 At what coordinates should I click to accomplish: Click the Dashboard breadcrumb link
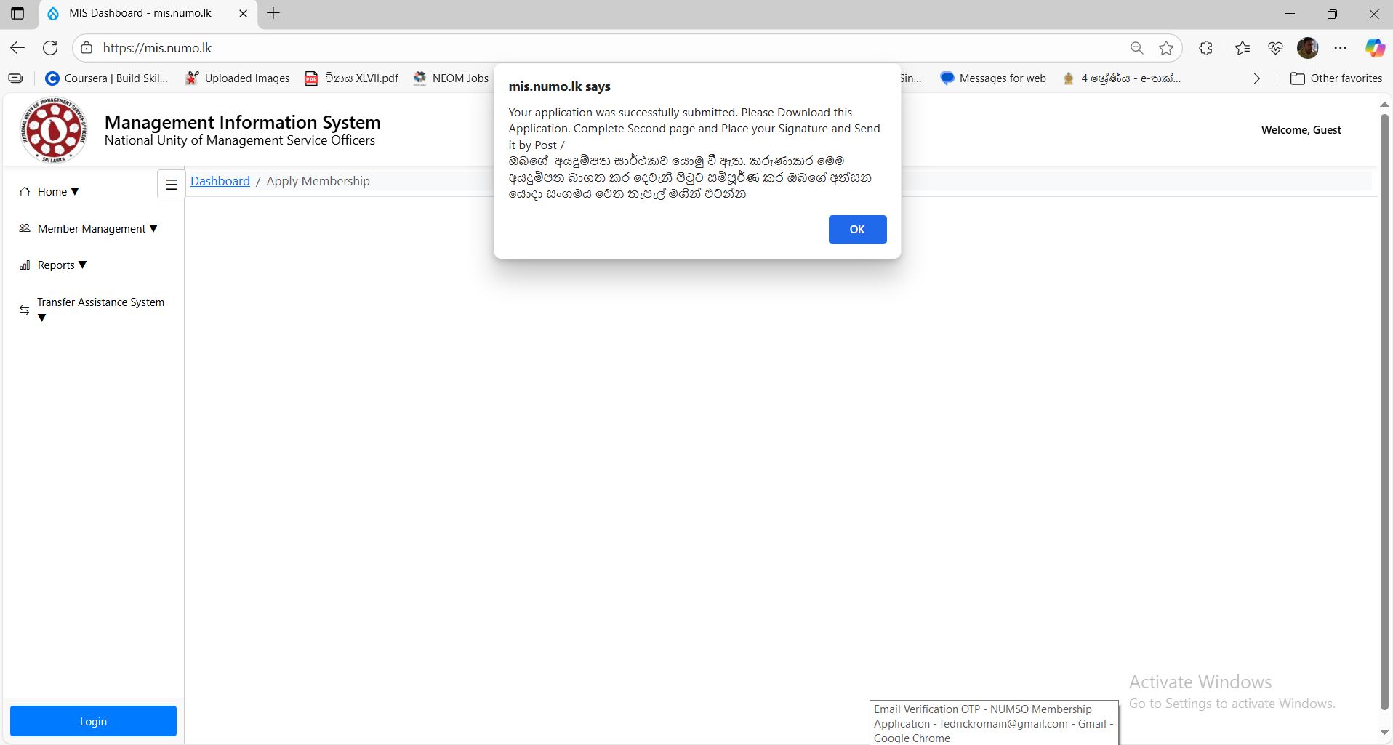tap(220, 181)
